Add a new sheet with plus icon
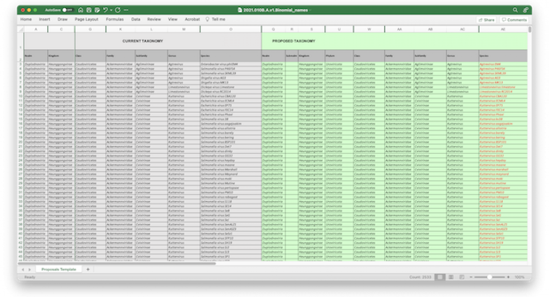Image resolution: width=549 pixels, height=297 pixels. 88,269
